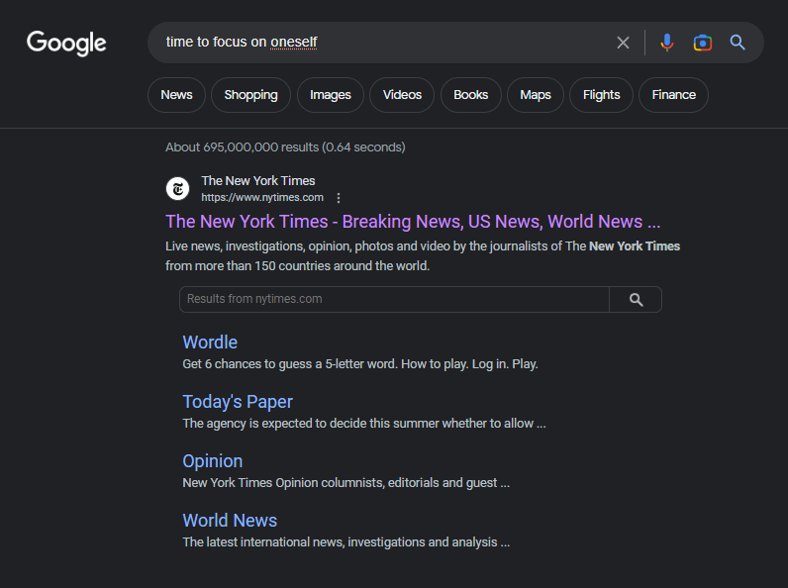Image resolution: width=788 pixels, height=588 pixels.
Task: Open the three-dot menu beside nytimes.com URL
Action: click(x=339, y=198)
